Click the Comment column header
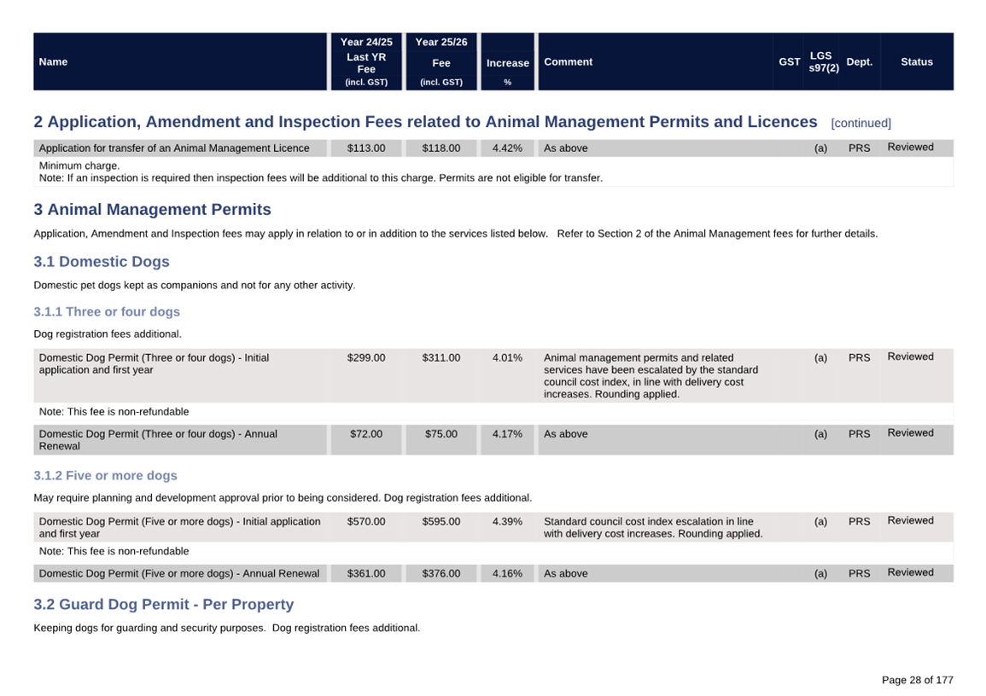986x696 pixels. point(568,61)
